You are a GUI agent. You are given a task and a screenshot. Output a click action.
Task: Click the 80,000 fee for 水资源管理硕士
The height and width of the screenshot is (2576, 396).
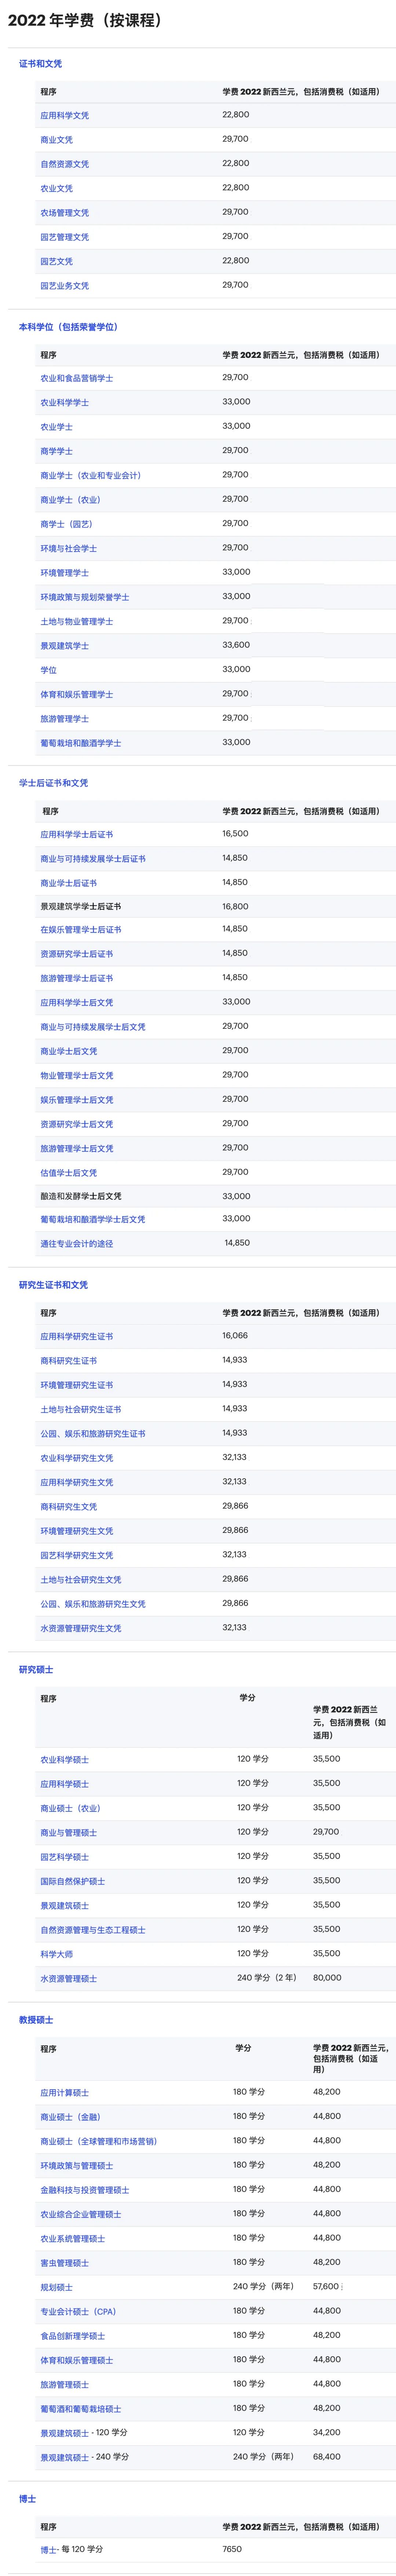pos(327,1978)
